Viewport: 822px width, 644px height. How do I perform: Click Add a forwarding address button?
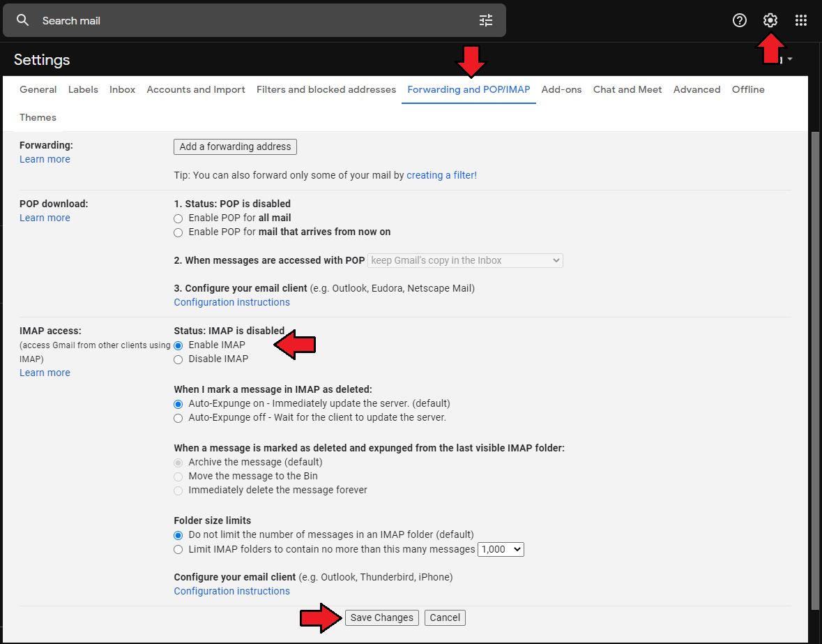(x=235, y=147)
